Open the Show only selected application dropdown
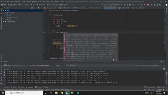This screenshot has width=168, height=95. (x=152, y=65)
